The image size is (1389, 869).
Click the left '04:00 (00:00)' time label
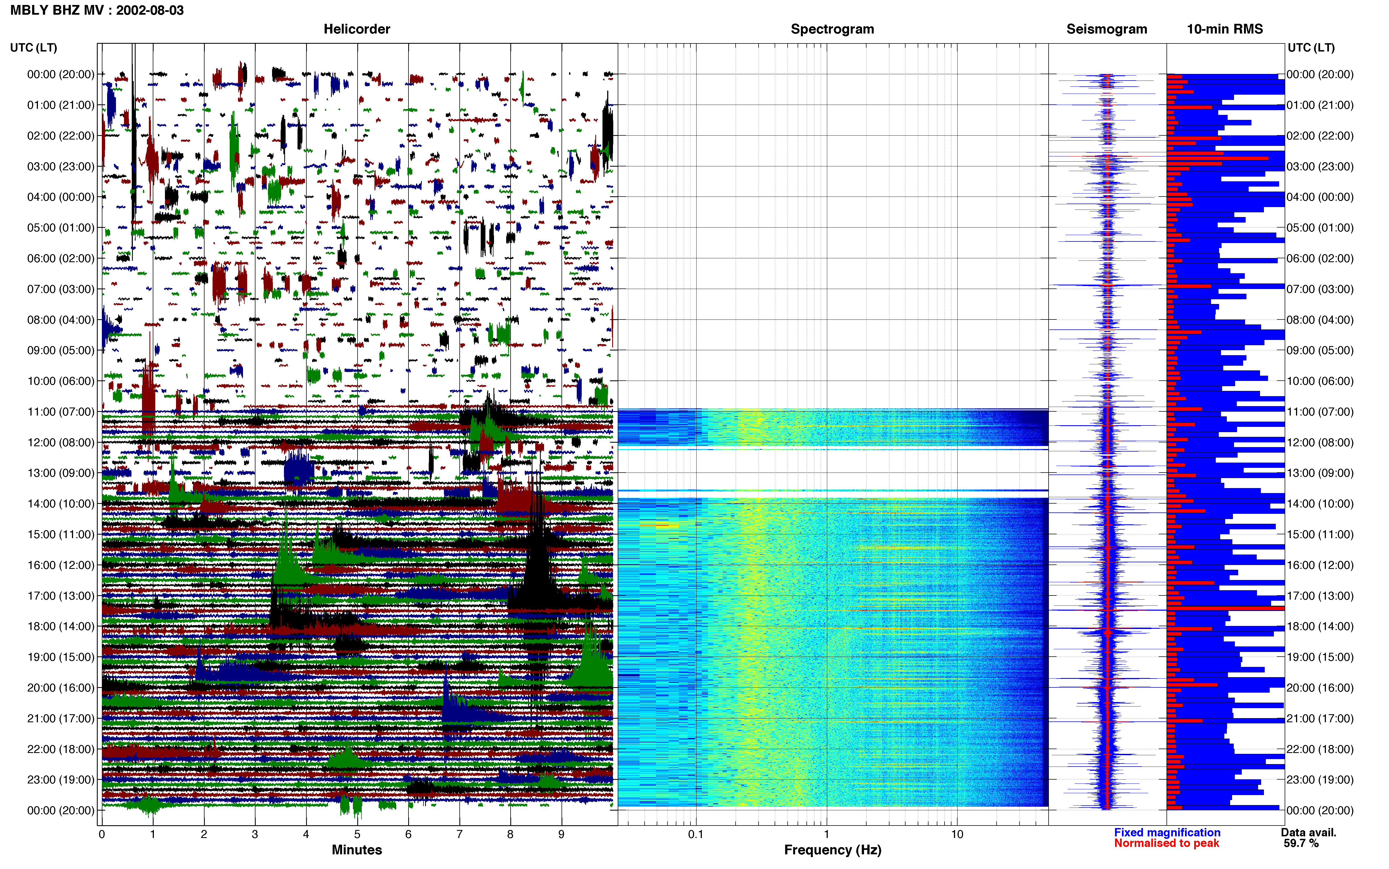pyautogui.click(x=61, y=197)
